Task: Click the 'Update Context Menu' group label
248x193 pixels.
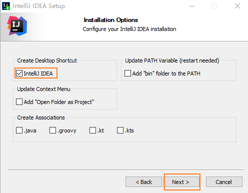Action: 43,89
